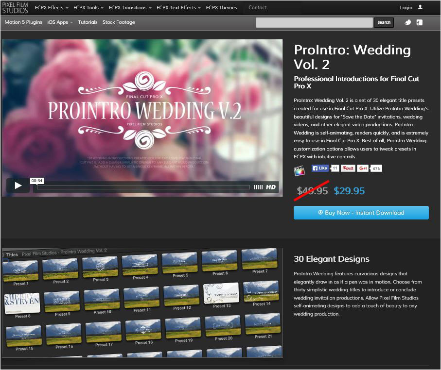The width and height of the screenshot is (441, 370).
Task: Select the Preset 18 thumbnail
Action: pyautogui.click(x=143, y=330)
